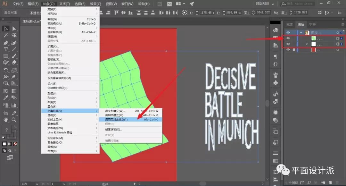Select the Zoom magnifier tool
This screenshot has width=346, height=186.
click(x=14, y=120)
